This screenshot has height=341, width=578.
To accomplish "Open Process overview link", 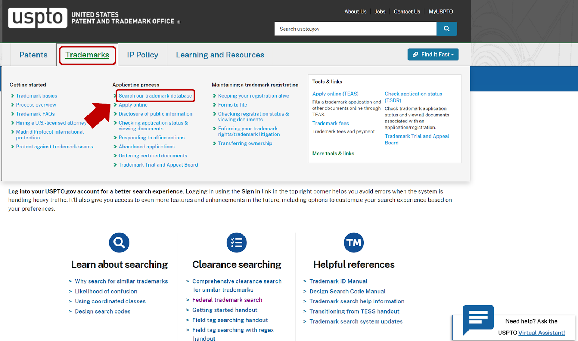I will coord(36,105).
